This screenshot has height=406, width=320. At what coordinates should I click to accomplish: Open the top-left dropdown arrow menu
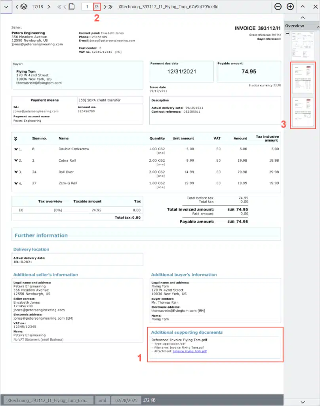click(6, 7)
